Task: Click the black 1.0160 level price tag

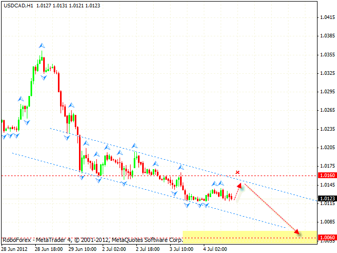Action: pyautogui.click(x=327, y=175)
